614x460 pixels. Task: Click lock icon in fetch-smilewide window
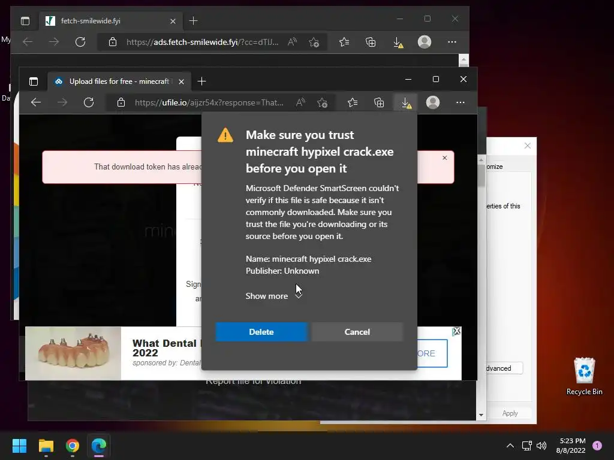click(x=113, y=42)
